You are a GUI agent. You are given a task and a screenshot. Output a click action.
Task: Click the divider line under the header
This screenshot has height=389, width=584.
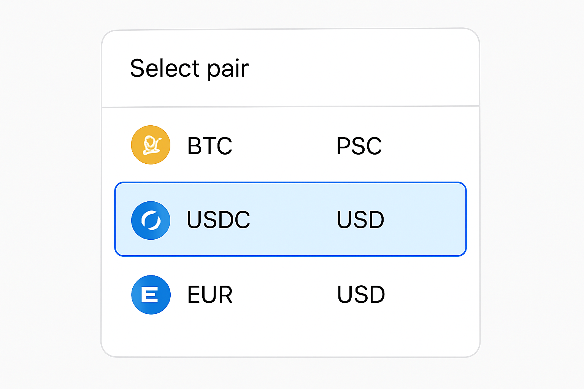coord(290,107)
